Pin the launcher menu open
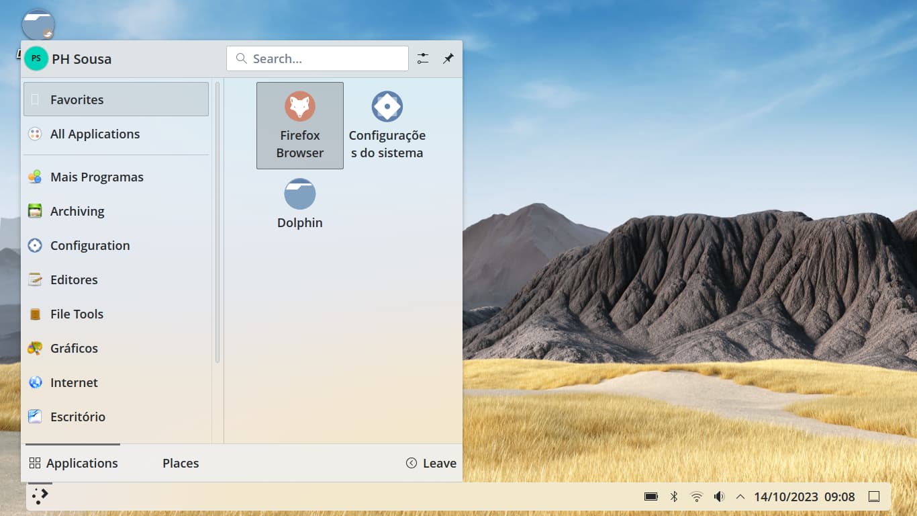Viewport: 917px width, 516px height. 448,58
